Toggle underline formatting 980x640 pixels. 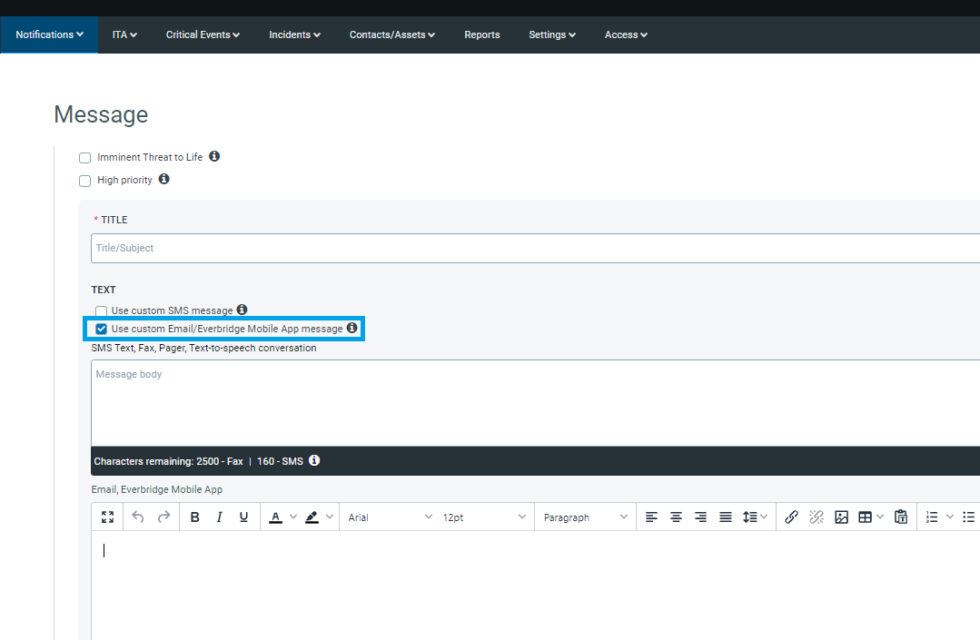(x=243, y=517)
